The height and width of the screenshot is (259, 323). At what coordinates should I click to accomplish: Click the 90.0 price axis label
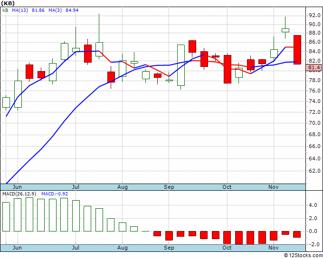pyautogui.click(x=314, y=24)
